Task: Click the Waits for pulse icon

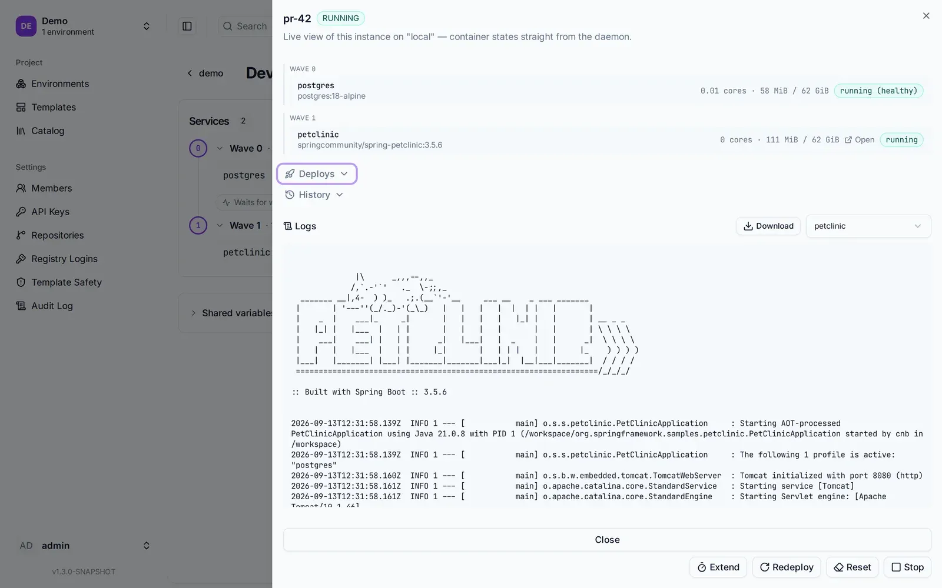Action: (226, 202)
